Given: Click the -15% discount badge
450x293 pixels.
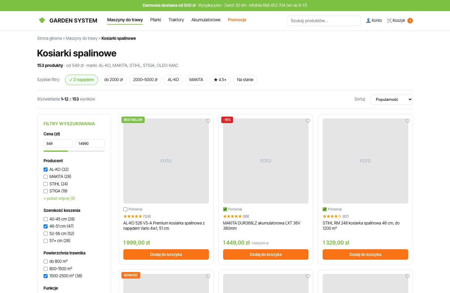Looking at the screenshot, I should click(227, 120).
